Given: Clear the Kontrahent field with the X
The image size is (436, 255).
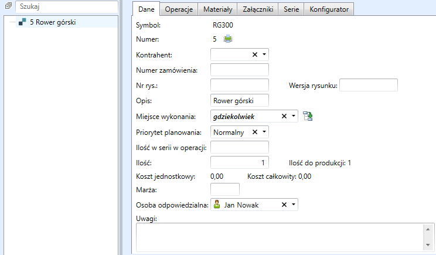Looking at the screenshot, I should [x=255, y=55].
